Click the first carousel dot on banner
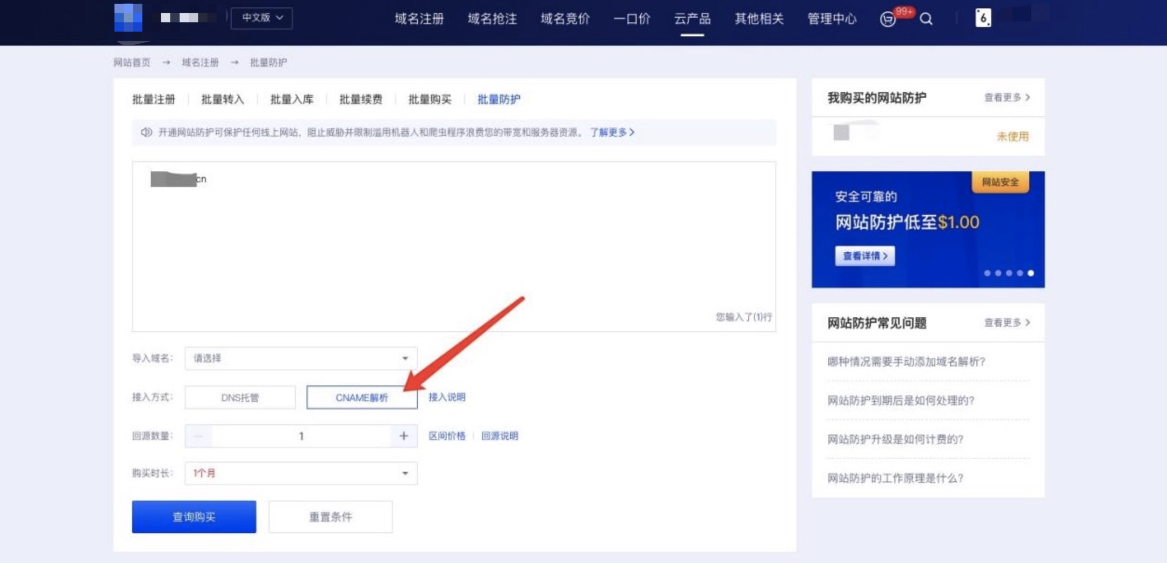 tap(987, 273)
